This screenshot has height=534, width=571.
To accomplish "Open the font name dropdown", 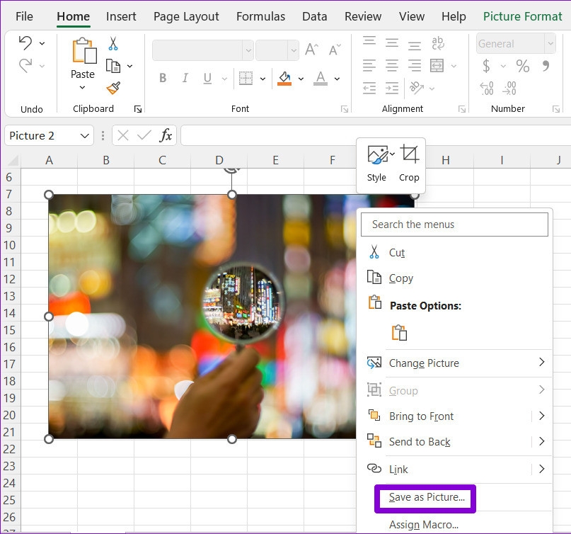I will pos(248,50).
